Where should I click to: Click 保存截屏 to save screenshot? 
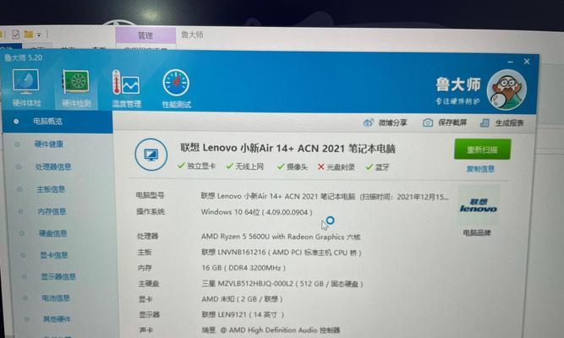click(445, 123)
